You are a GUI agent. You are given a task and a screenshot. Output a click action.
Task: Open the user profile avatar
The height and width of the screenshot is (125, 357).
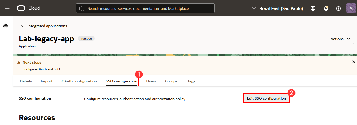tap(351, 8)
